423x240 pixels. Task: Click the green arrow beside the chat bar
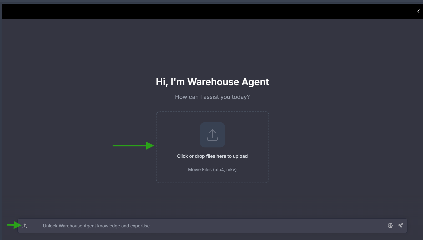tap(14, 225)
